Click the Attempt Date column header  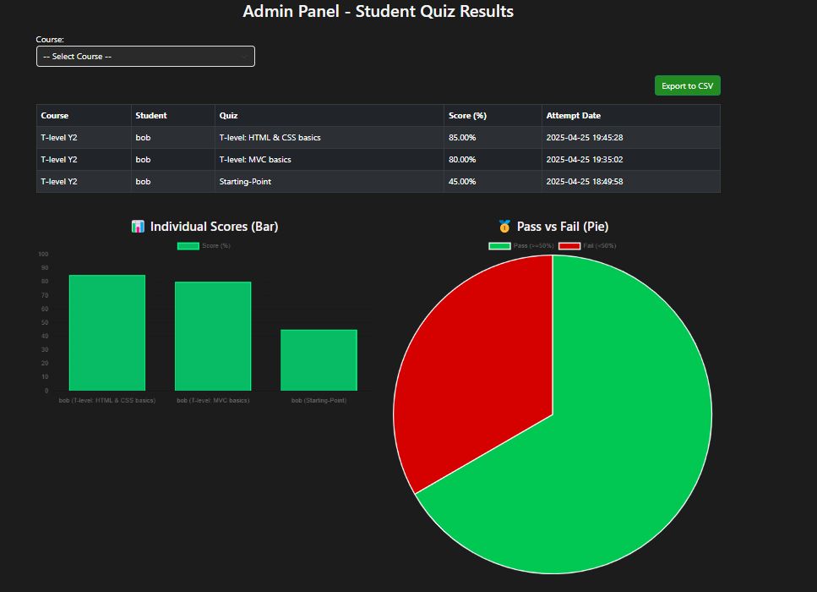pyautogui.click(x=631, y=115)
